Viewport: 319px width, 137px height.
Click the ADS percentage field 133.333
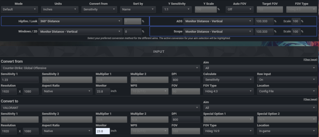264,21
